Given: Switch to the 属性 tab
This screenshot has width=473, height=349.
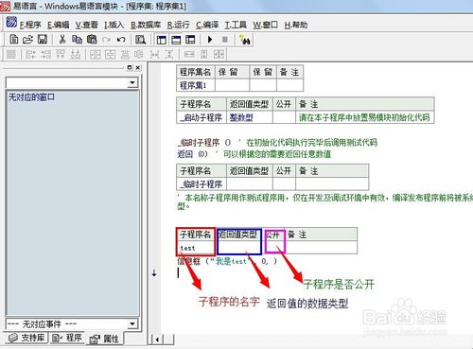Looking at the screenshot, I should tap(104, 339).
